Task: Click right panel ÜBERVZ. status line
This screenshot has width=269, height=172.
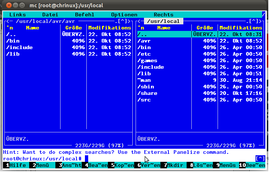Action: click(x=149, y=139)
